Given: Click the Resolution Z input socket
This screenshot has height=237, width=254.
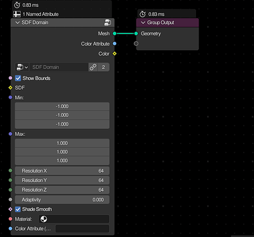Looking at the screenshot, I should pyautogui.click(x=11, y=190).
